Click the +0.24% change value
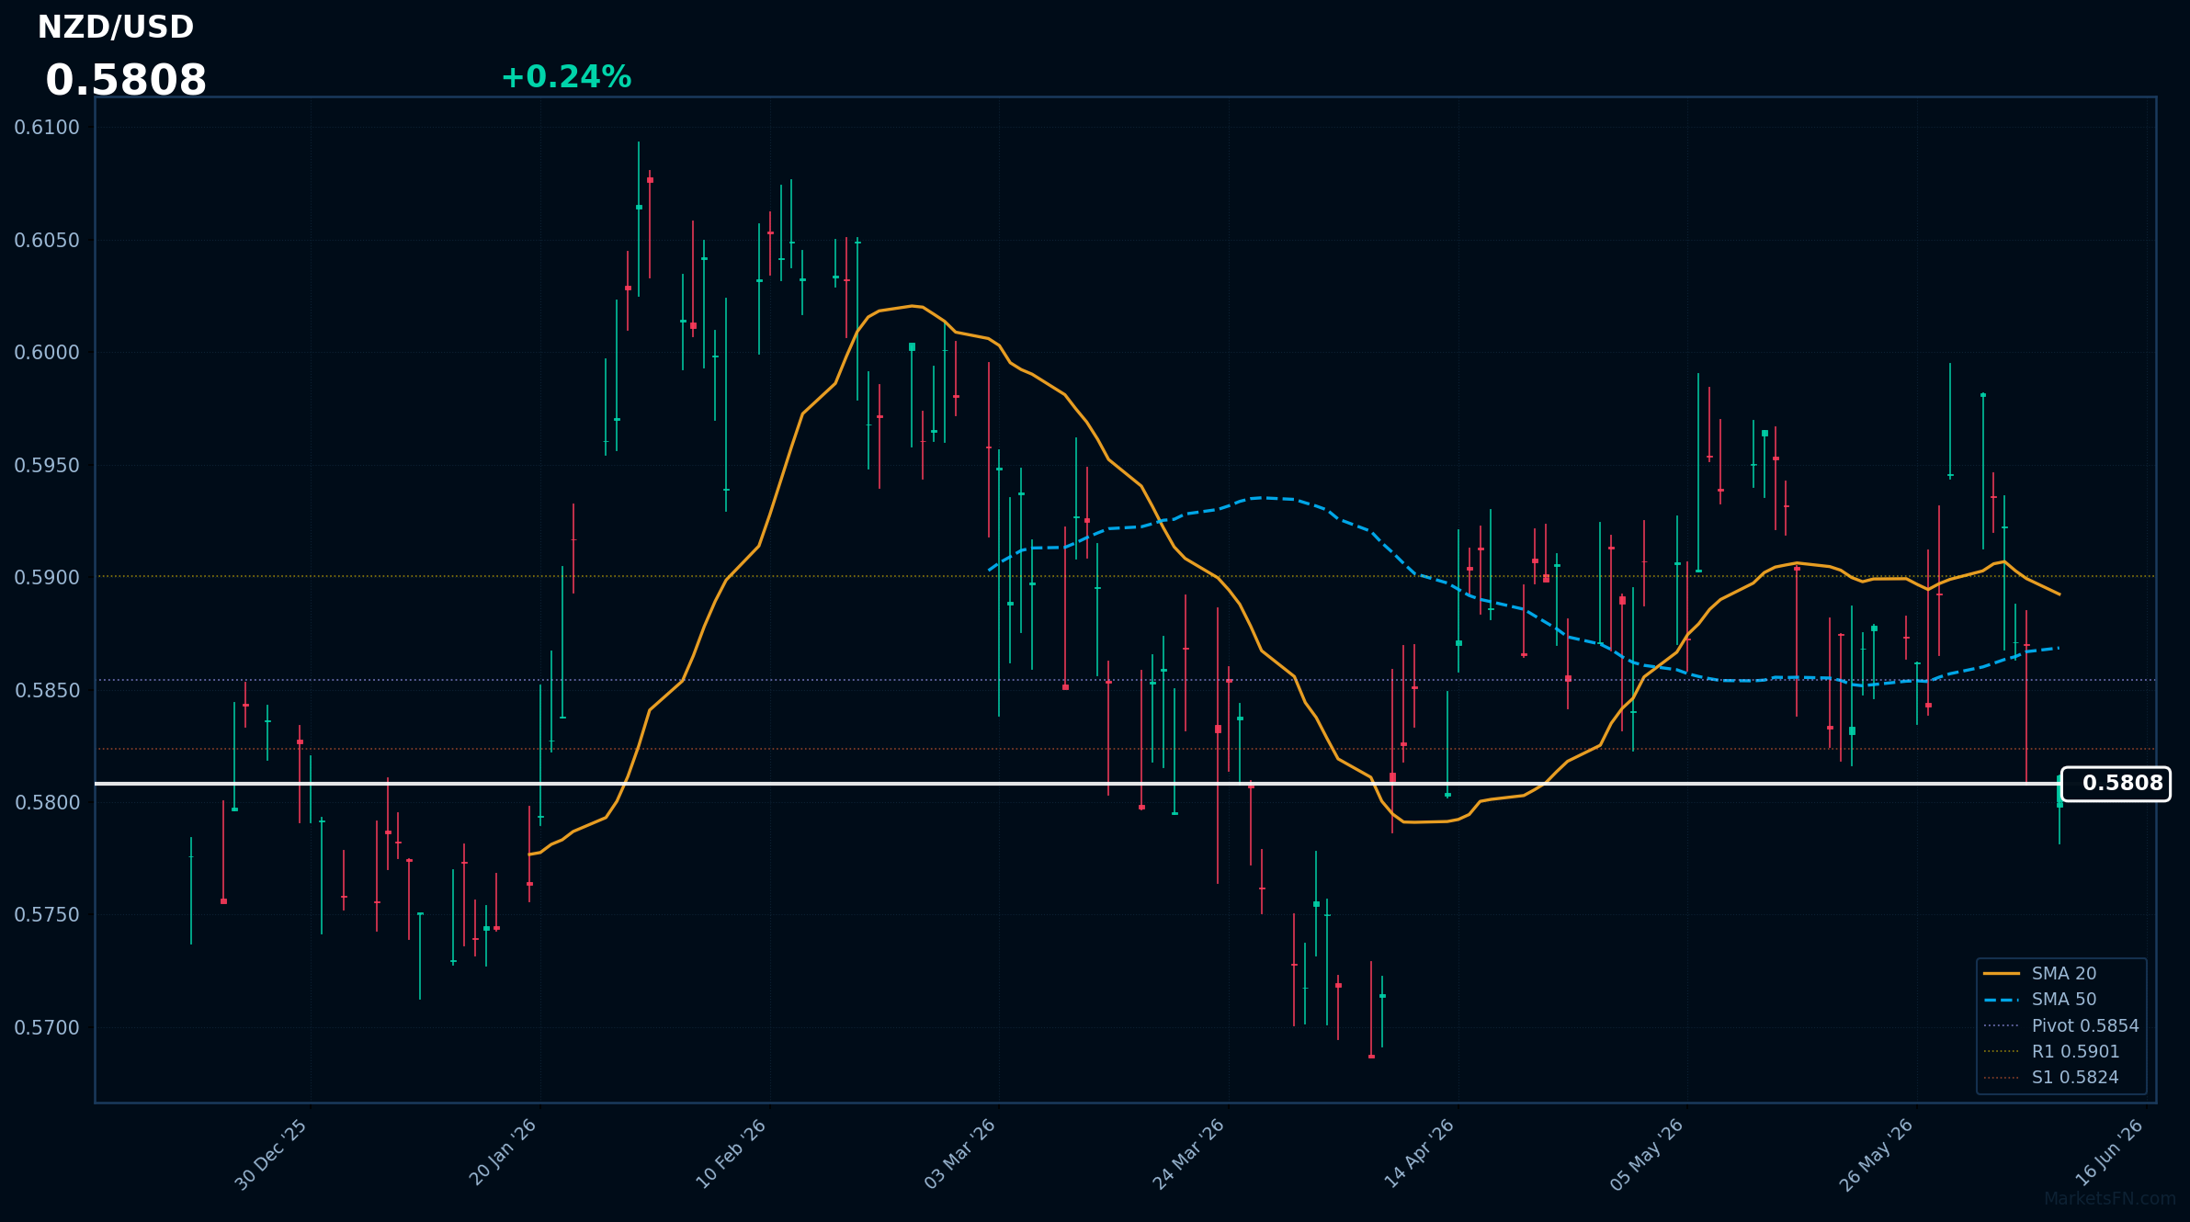2190x1222 pixels. click(566, 77)
